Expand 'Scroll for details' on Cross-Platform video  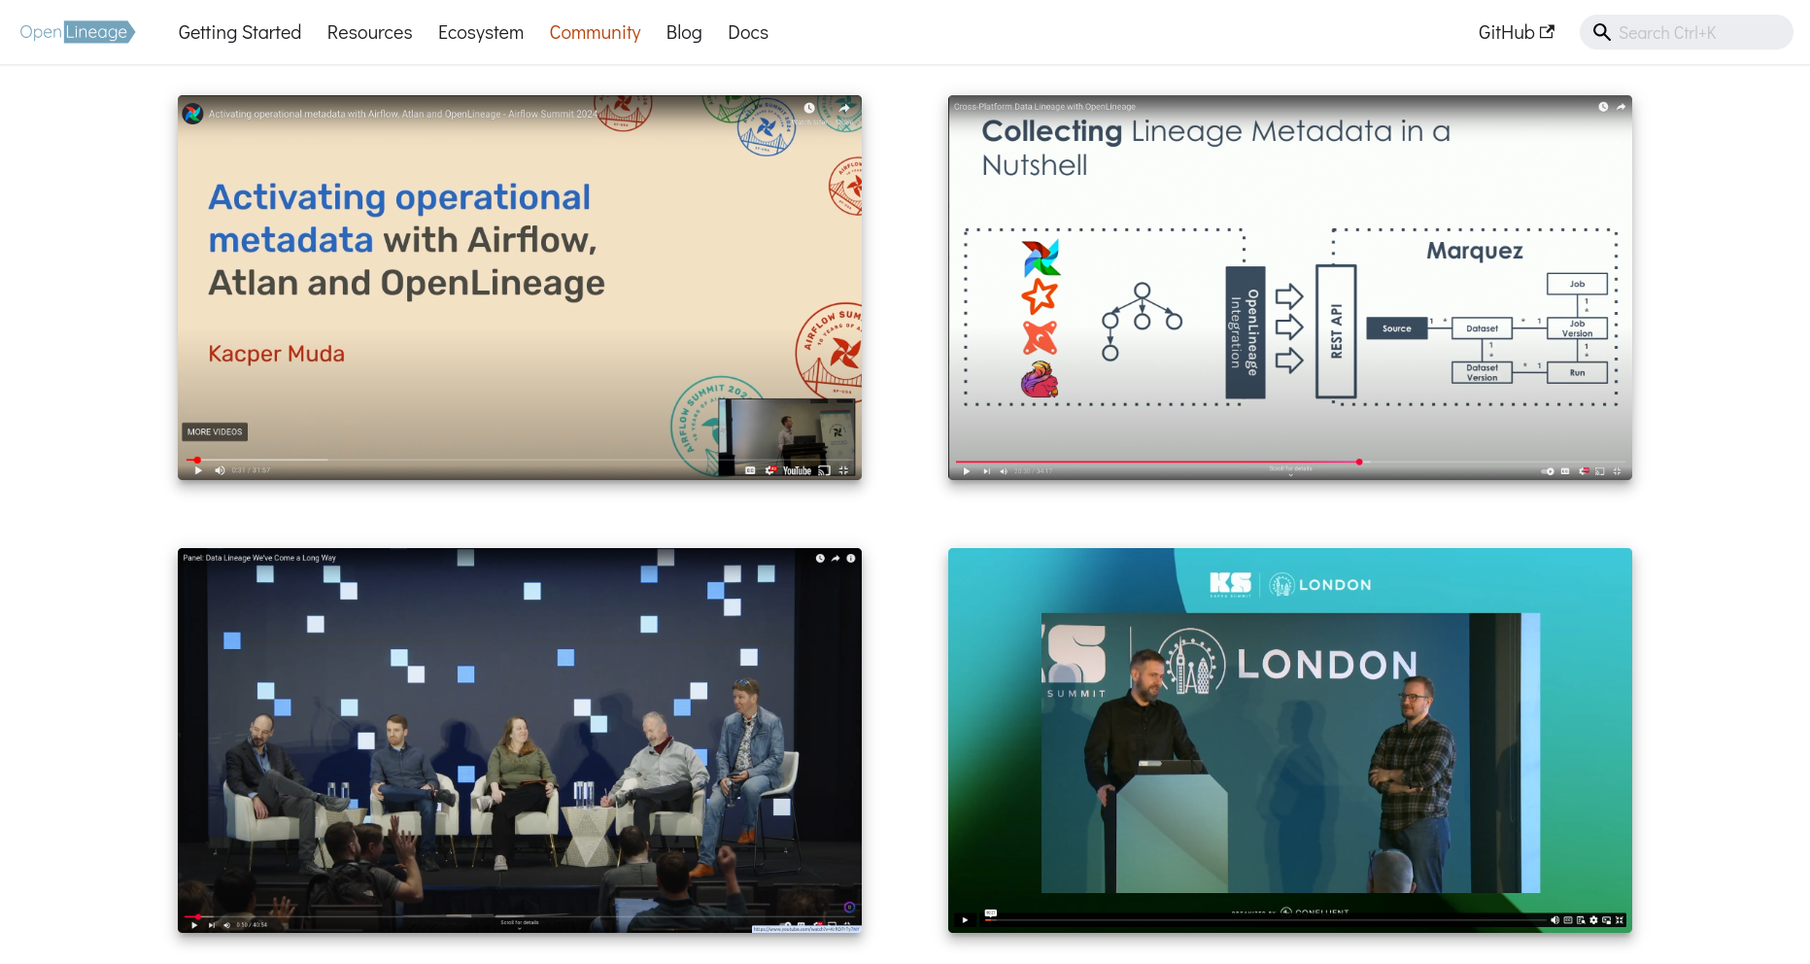tap(1290, 471)
